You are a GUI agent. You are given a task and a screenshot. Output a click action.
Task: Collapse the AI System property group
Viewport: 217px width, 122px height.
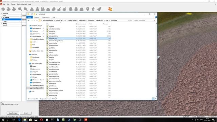tap(1, 18)
